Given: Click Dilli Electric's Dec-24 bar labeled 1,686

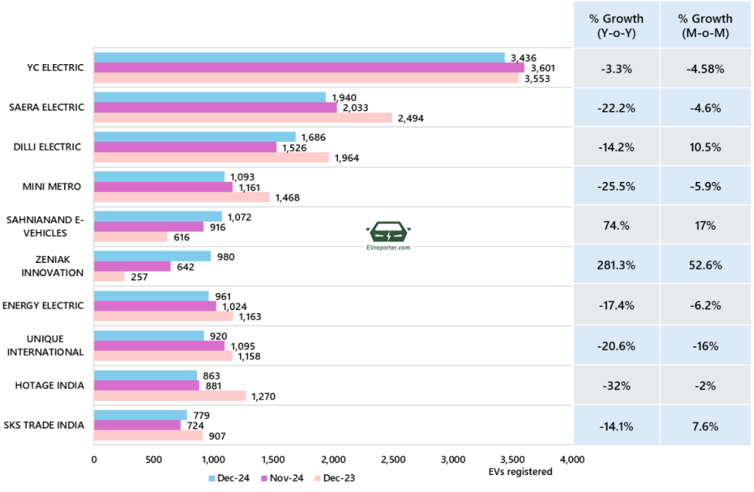Looking at the screenshot, I should [194, 137].
